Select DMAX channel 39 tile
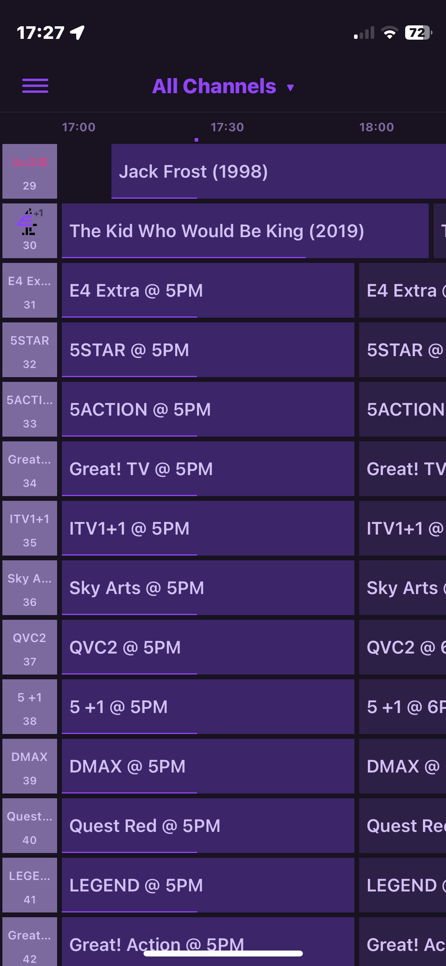The width and height of the screenshot is (446, 966). coord(30,766)
